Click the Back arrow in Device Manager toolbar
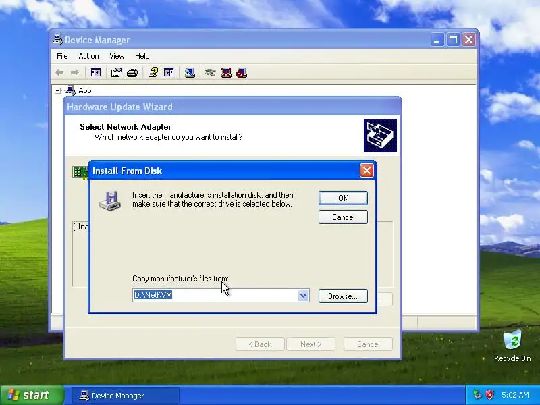 click(x=59, y=72)
